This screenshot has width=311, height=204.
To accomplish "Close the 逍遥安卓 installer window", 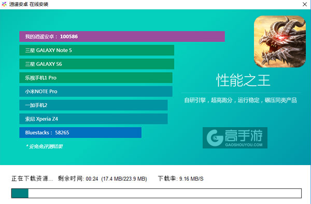I will point(305,4).
